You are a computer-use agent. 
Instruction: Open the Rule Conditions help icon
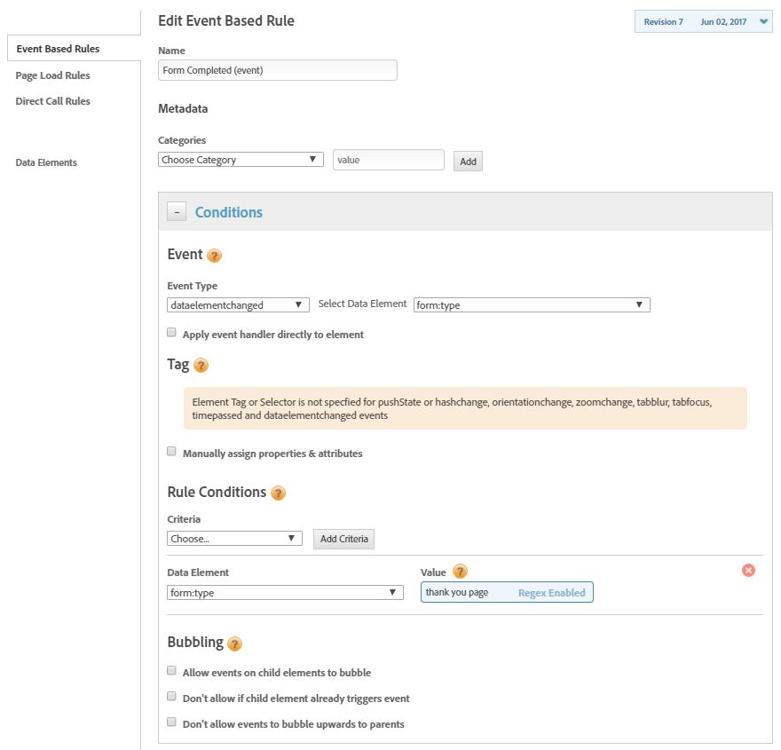278,493
